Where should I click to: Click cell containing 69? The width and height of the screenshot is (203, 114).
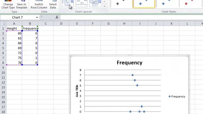[x=14, y=48]
